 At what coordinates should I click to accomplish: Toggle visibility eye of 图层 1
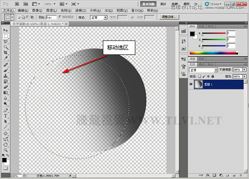(191, 84)
